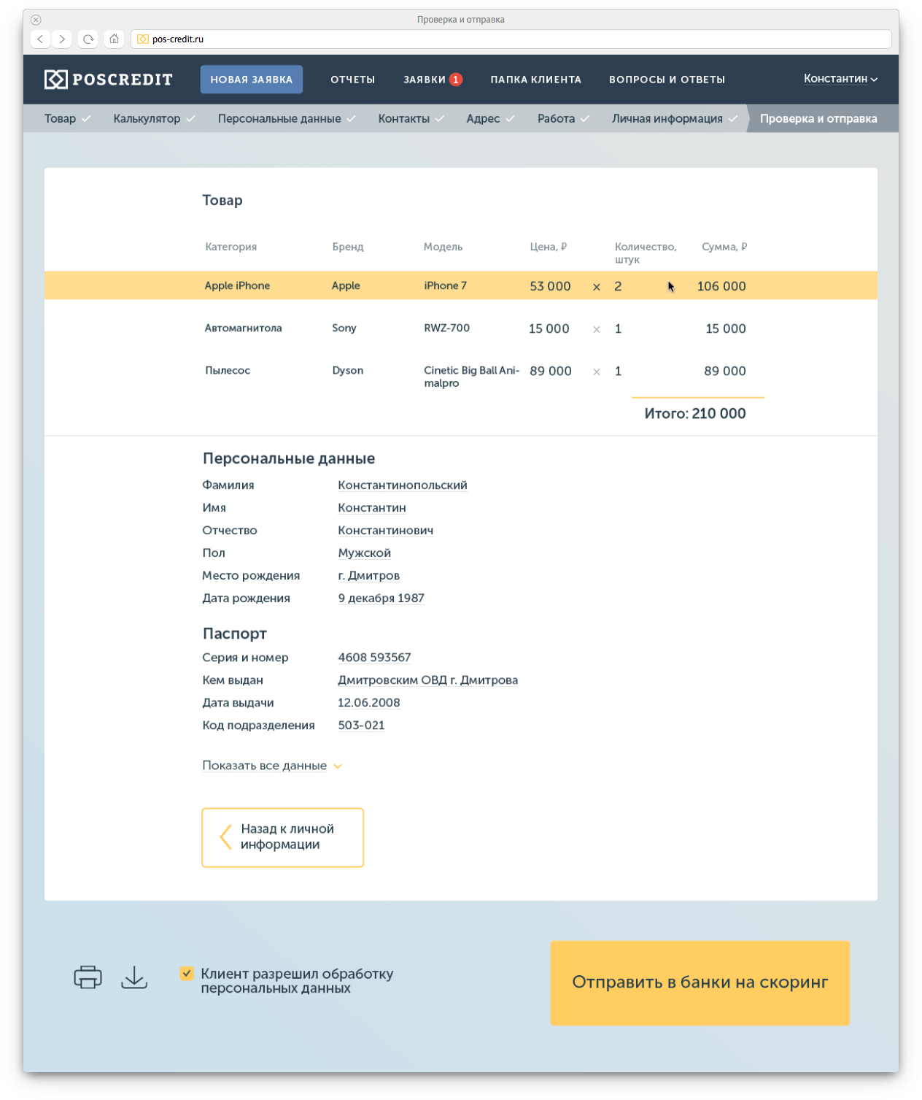Click the browser back arrow

coord(40,39)
